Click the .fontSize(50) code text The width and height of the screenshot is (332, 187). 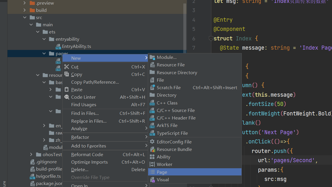click(266, 104)
